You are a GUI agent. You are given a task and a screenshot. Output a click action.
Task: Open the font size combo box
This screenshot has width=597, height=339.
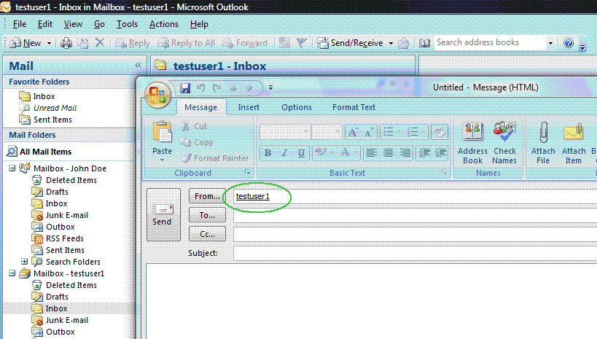(327, 132)
